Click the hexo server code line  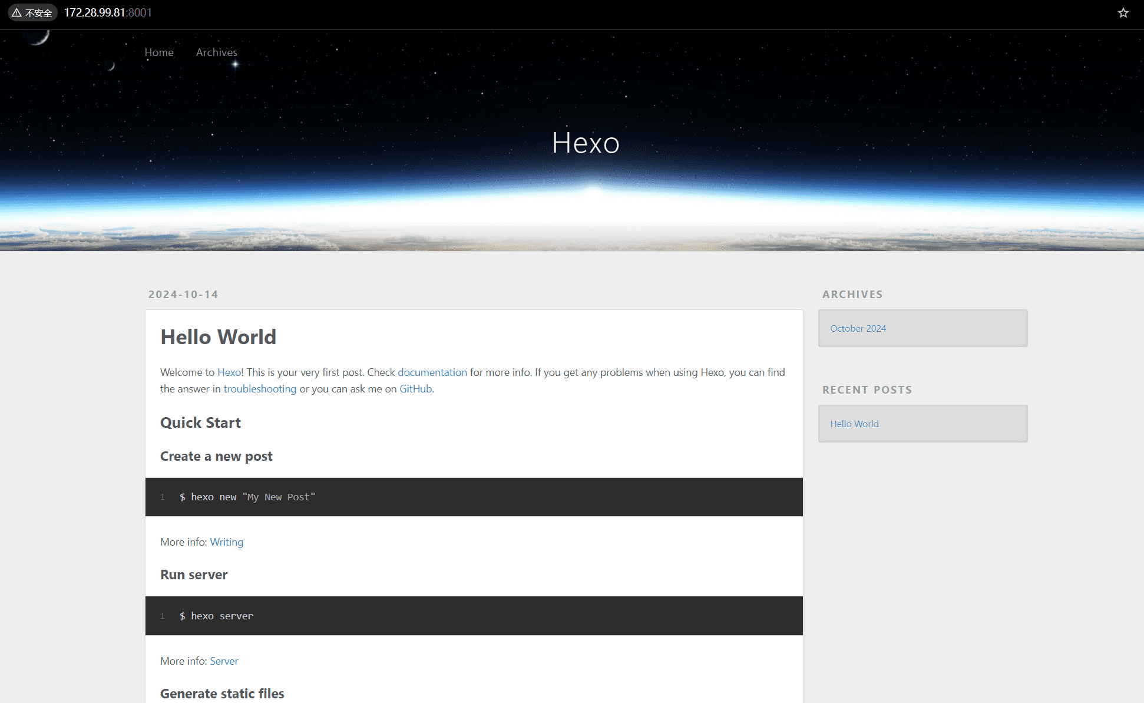(x=216, y=616)
